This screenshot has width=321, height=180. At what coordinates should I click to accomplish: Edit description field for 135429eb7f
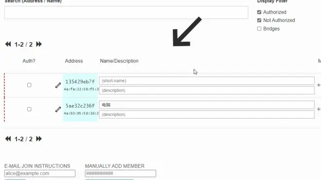[x=207, y=90]
